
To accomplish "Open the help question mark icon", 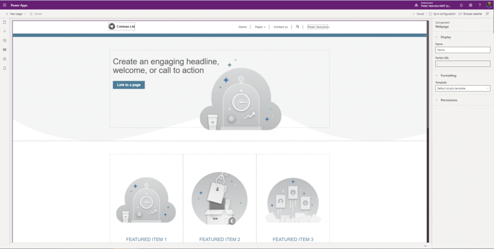I will (x=480, y=5).
